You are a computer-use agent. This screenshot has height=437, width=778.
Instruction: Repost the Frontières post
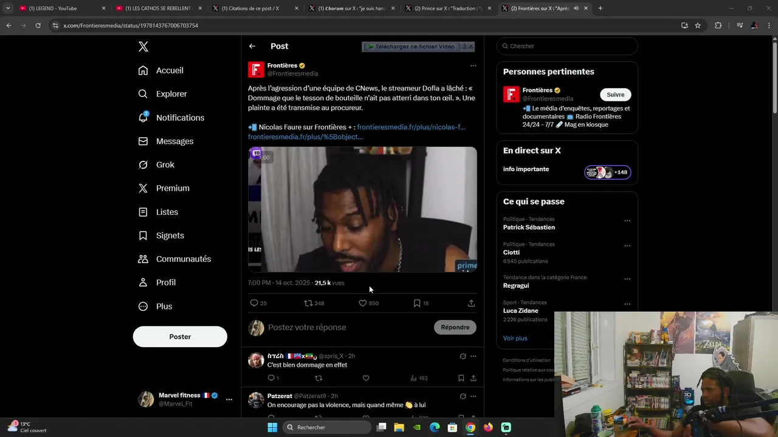[x=308, y=303]
